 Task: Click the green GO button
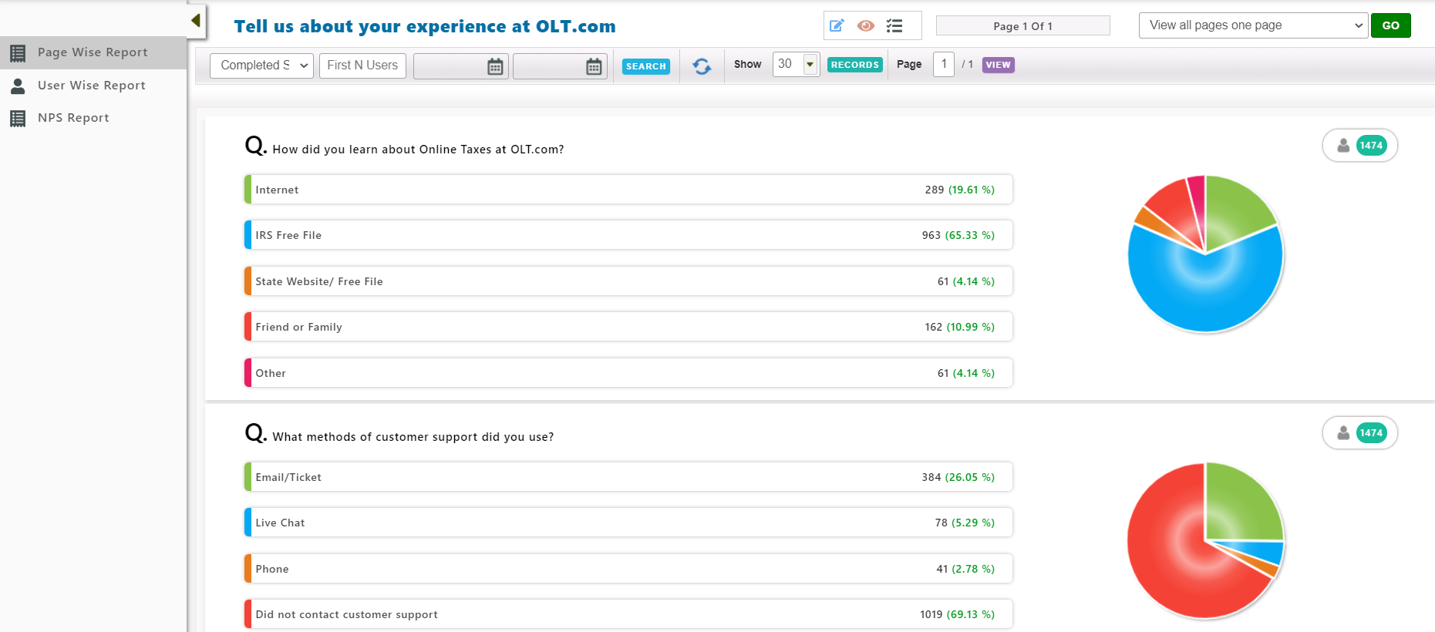pyautogui.click(x=1391, y=25)
